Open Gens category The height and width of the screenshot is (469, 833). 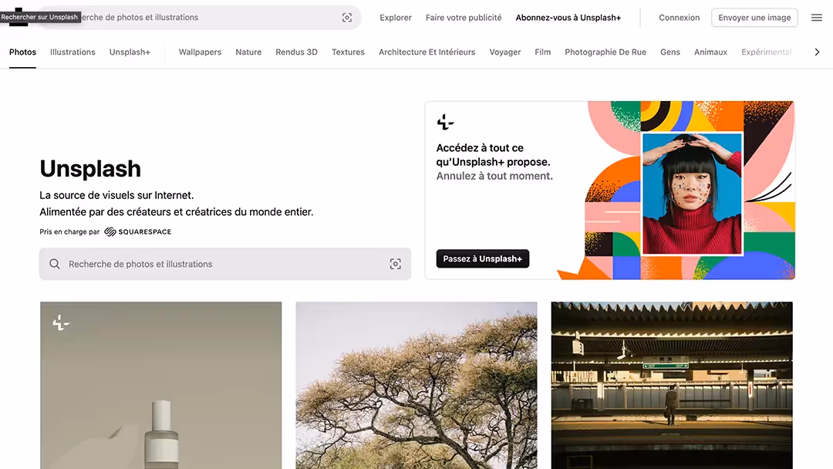coord(670,52)
